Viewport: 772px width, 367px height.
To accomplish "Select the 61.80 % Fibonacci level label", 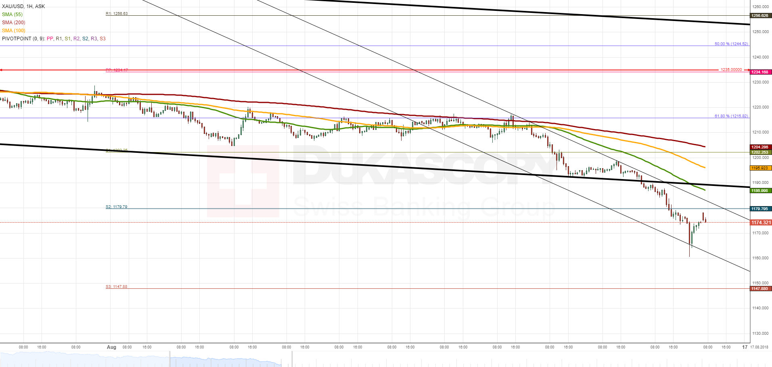I will (731, 116).
